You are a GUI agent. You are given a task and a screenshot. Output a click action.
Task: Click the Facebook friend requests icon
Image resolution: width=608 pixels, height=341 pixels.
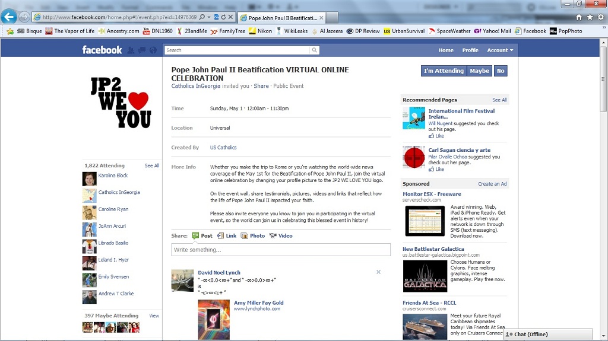point(131,50)
